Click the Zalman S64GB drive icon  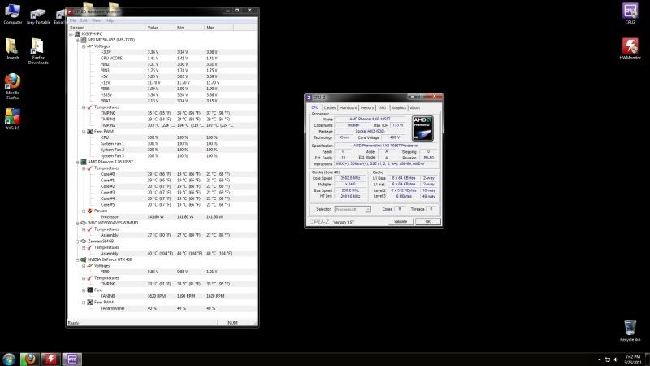tap(84, 241)
